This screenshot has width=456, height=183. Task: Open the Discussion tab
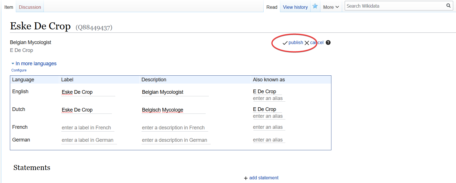click(x=30, y=7)
